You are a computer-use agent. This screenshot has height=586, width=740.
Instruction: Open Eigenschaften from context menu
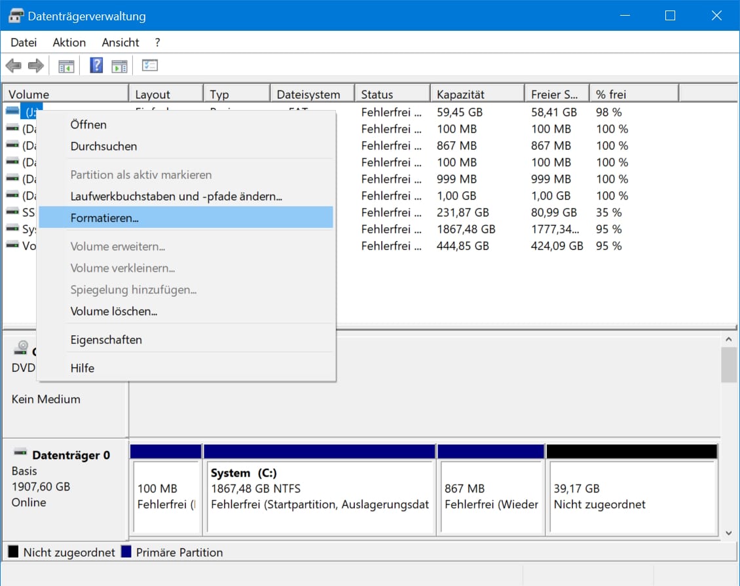(186, 340)
